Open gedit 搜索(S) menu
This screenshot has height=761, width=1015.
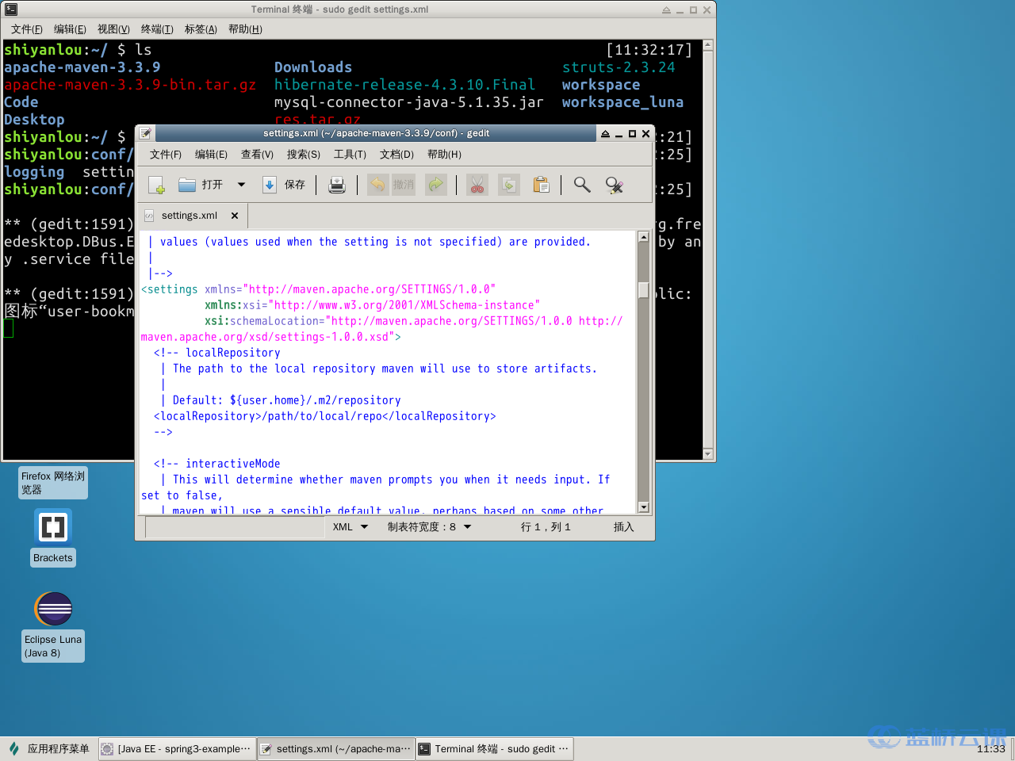pos(304,155)
